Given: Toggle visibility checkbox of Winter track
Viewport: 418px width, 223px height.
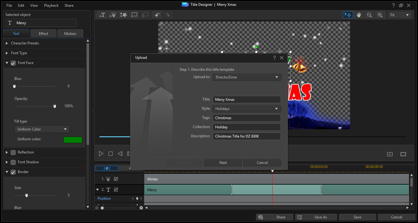Looking at the screenshot, I should coord(116,179).
